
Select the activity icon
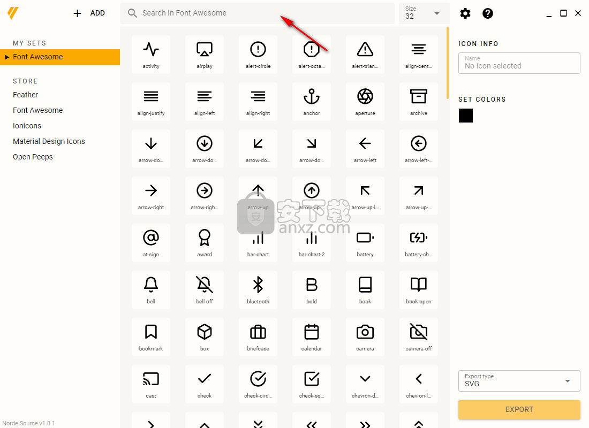[151, 55]
